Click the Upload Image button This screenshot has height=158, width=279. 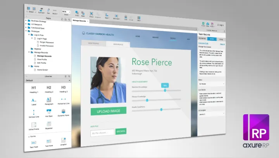pos(108,112)
